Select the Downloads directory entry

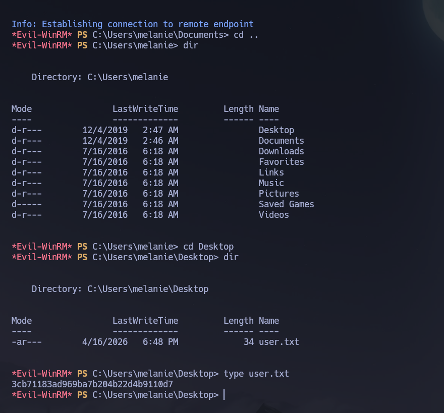tap(281, 151)
